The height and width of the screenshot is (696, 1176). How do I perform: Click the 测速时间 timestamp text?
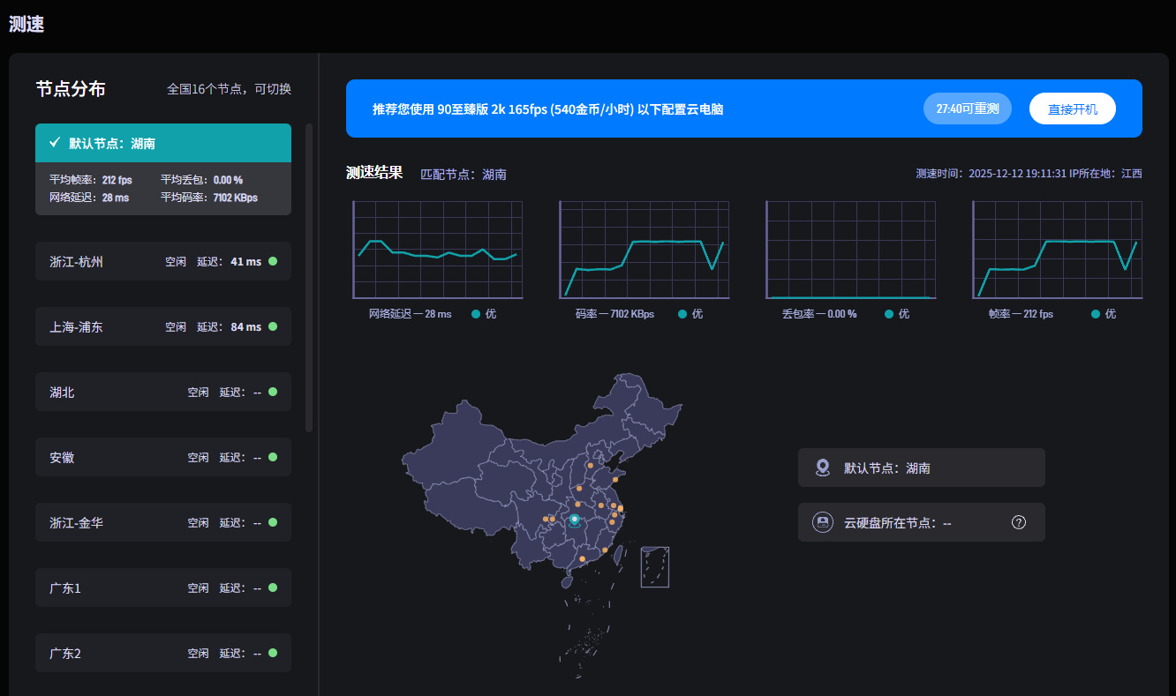tap(1017, 174)
